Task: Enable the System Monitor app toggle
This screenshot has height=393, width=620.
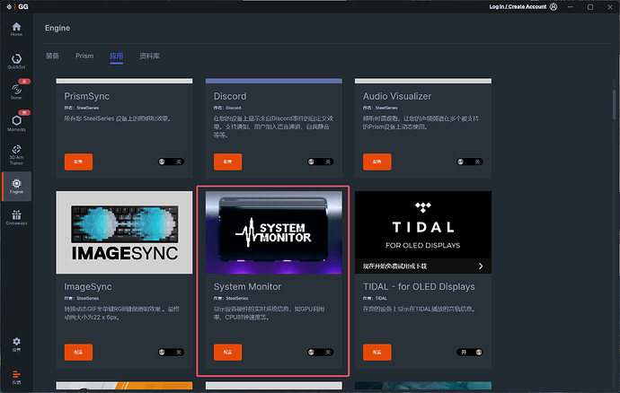Action: pyautogui.click(x=319, y=353)
